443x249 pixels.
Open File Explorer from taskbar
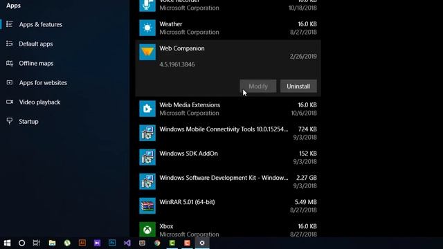(52, 243)
